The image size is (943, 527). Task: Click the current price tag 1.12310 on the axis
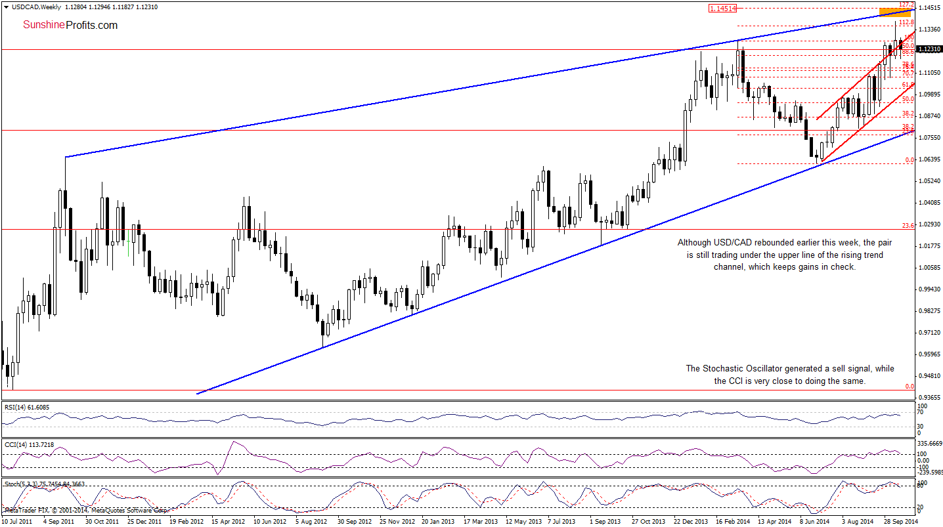click(x=928, y=49)
